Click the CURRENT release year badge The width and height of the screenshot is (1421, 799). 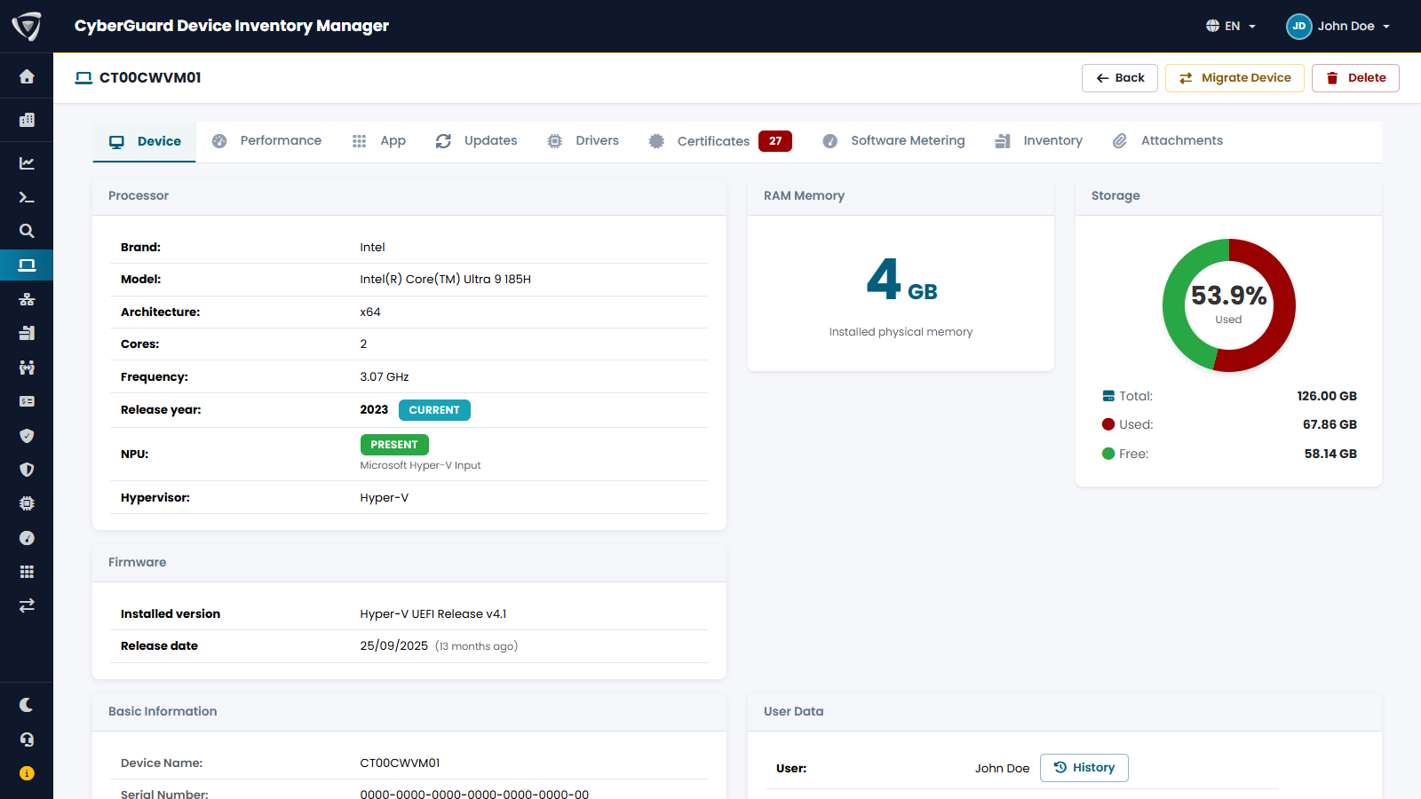[434, 410]
